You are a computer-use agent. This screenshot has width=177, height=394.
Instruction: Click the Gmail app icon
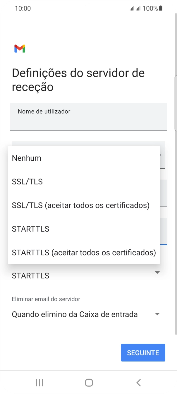point(19,48)
